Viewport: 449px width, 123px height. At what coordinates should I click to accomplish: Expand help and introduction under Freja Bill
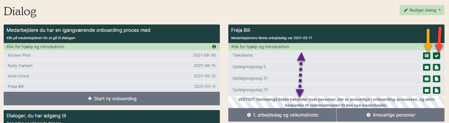click(336, 47)
